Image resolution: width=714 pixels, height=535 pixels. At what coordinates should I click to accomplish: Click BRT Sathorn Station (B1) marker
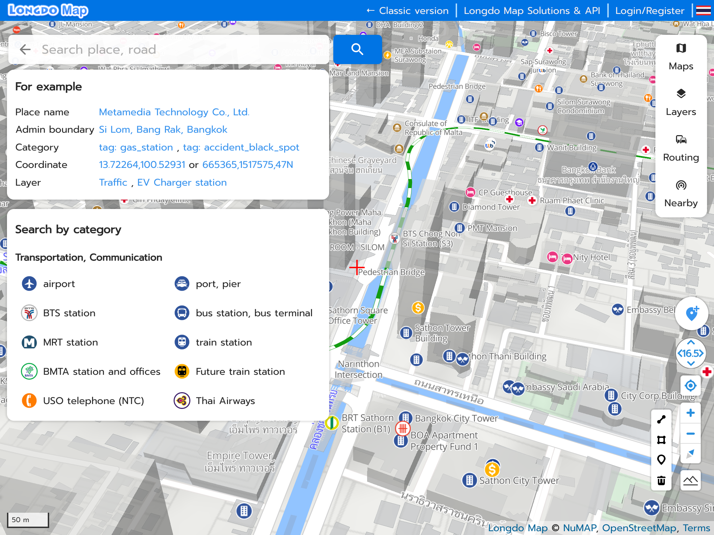coord(332,423)
